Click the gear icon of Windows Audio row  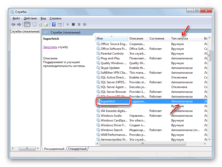(98, 115)
